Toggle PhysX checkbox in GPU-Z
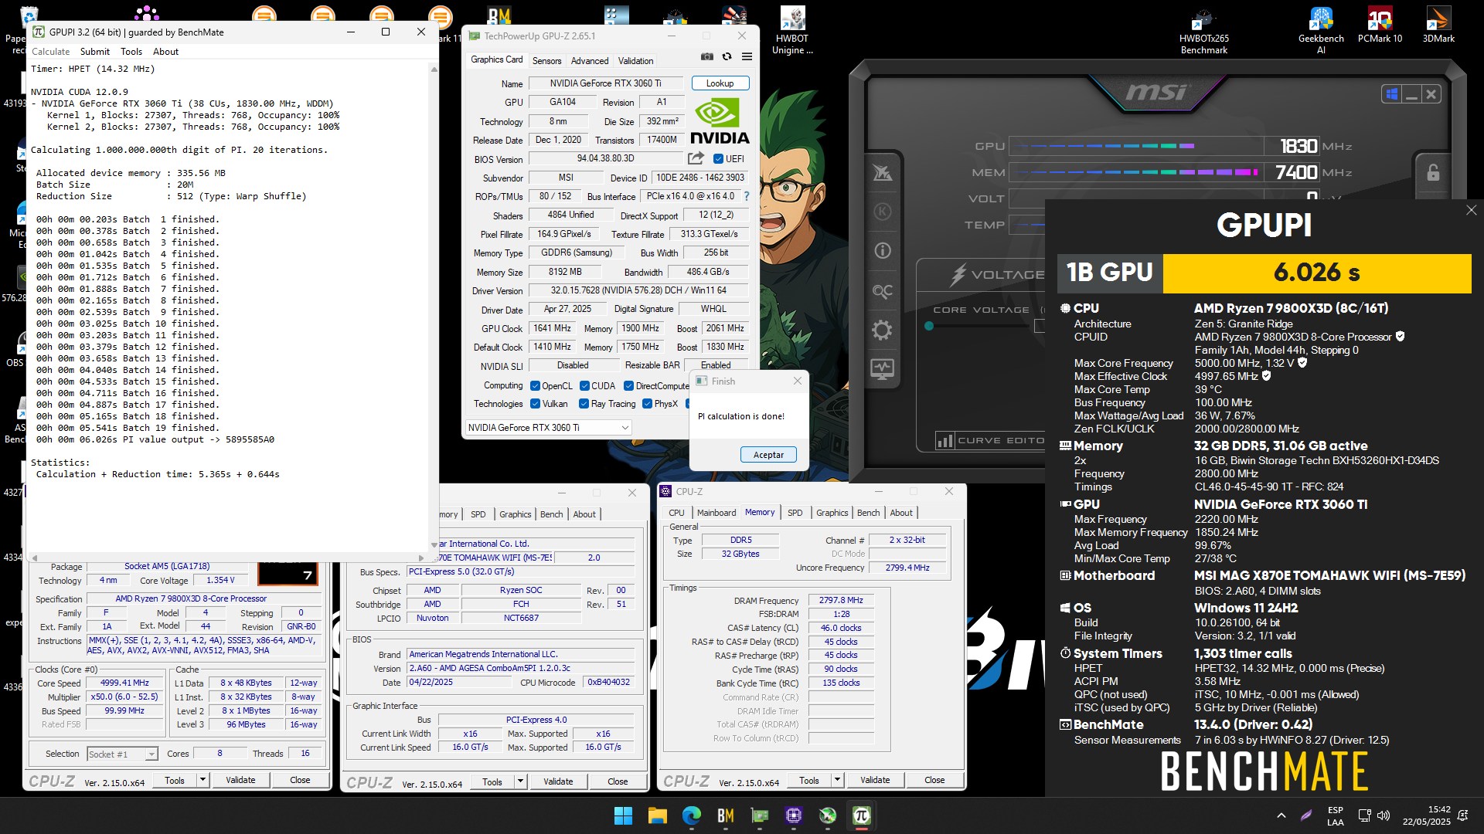Viewport: 1484px width, 834px height. [x=647, y=404]
